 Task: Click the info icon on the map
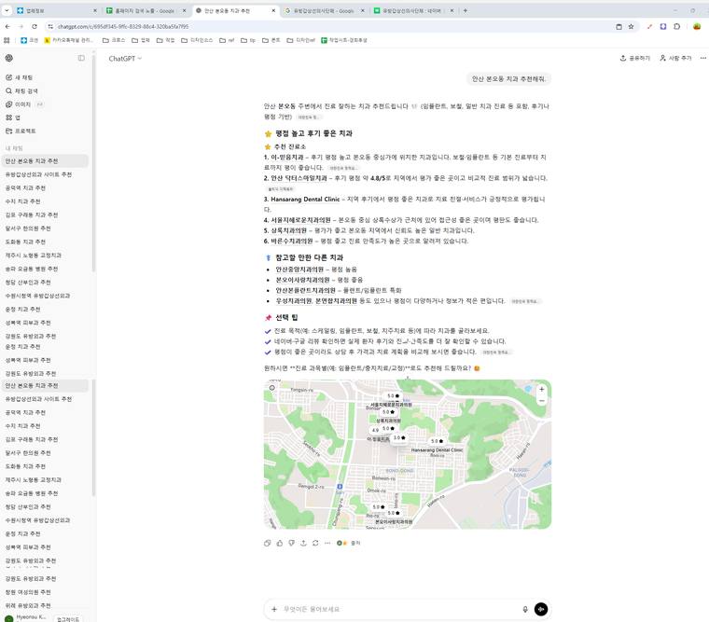(x=271, y=387)
